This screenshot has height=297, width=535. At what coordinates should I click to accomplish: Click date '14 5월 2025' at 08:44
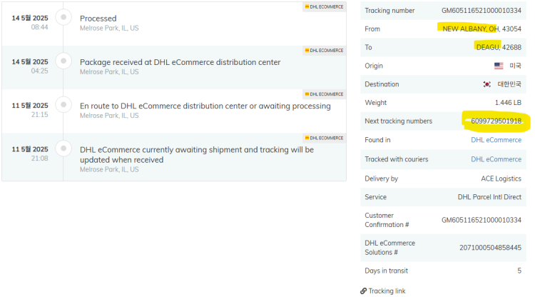pos(30,18)
